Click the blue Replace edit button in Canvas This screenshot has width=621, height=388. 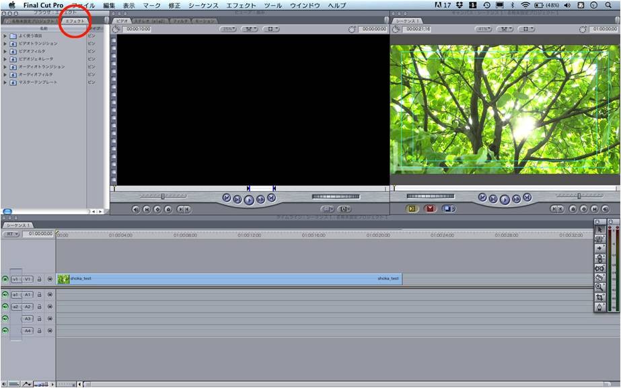click(x=448, y=208)
